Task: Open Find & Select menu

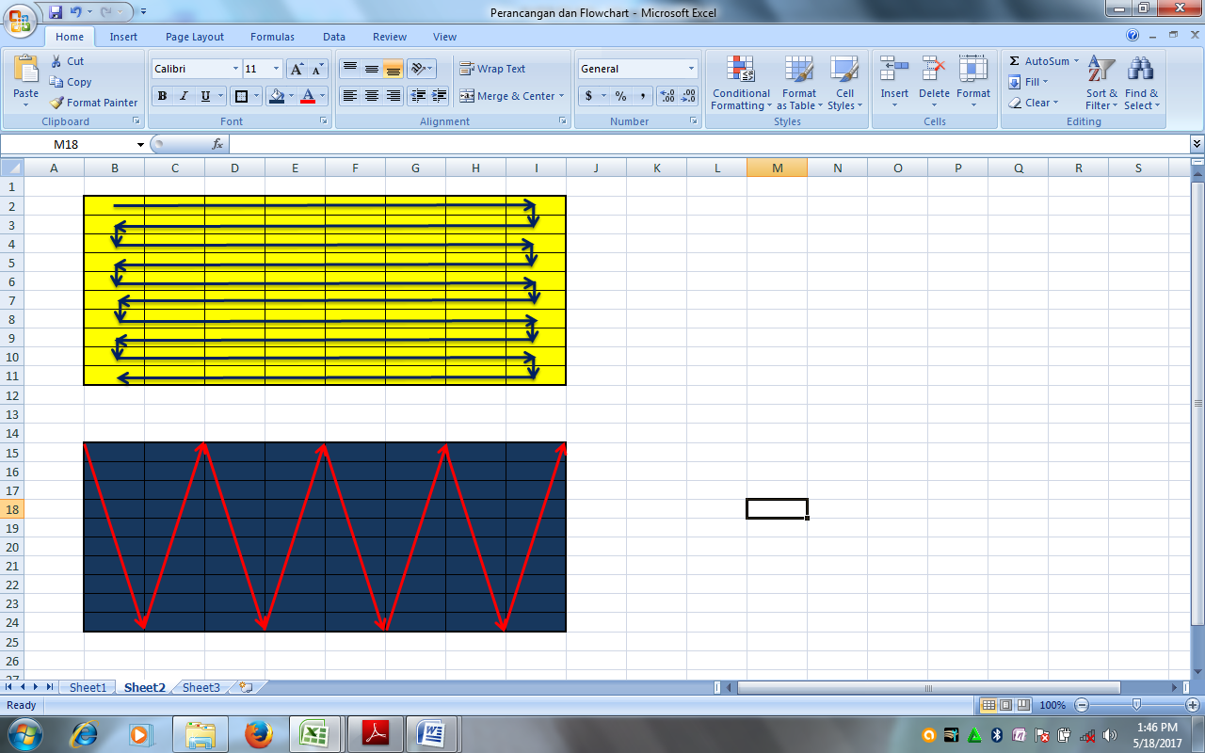Action: (x=1141, y=83)
